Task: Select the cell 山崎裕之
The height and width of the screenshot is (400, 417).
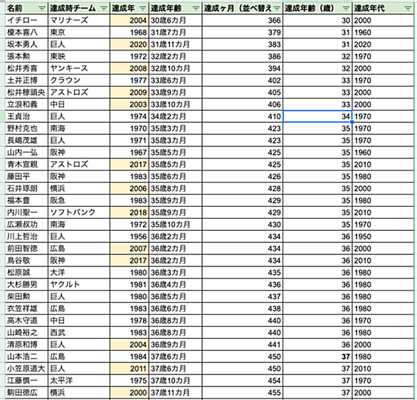Action: tap(26, 333)
